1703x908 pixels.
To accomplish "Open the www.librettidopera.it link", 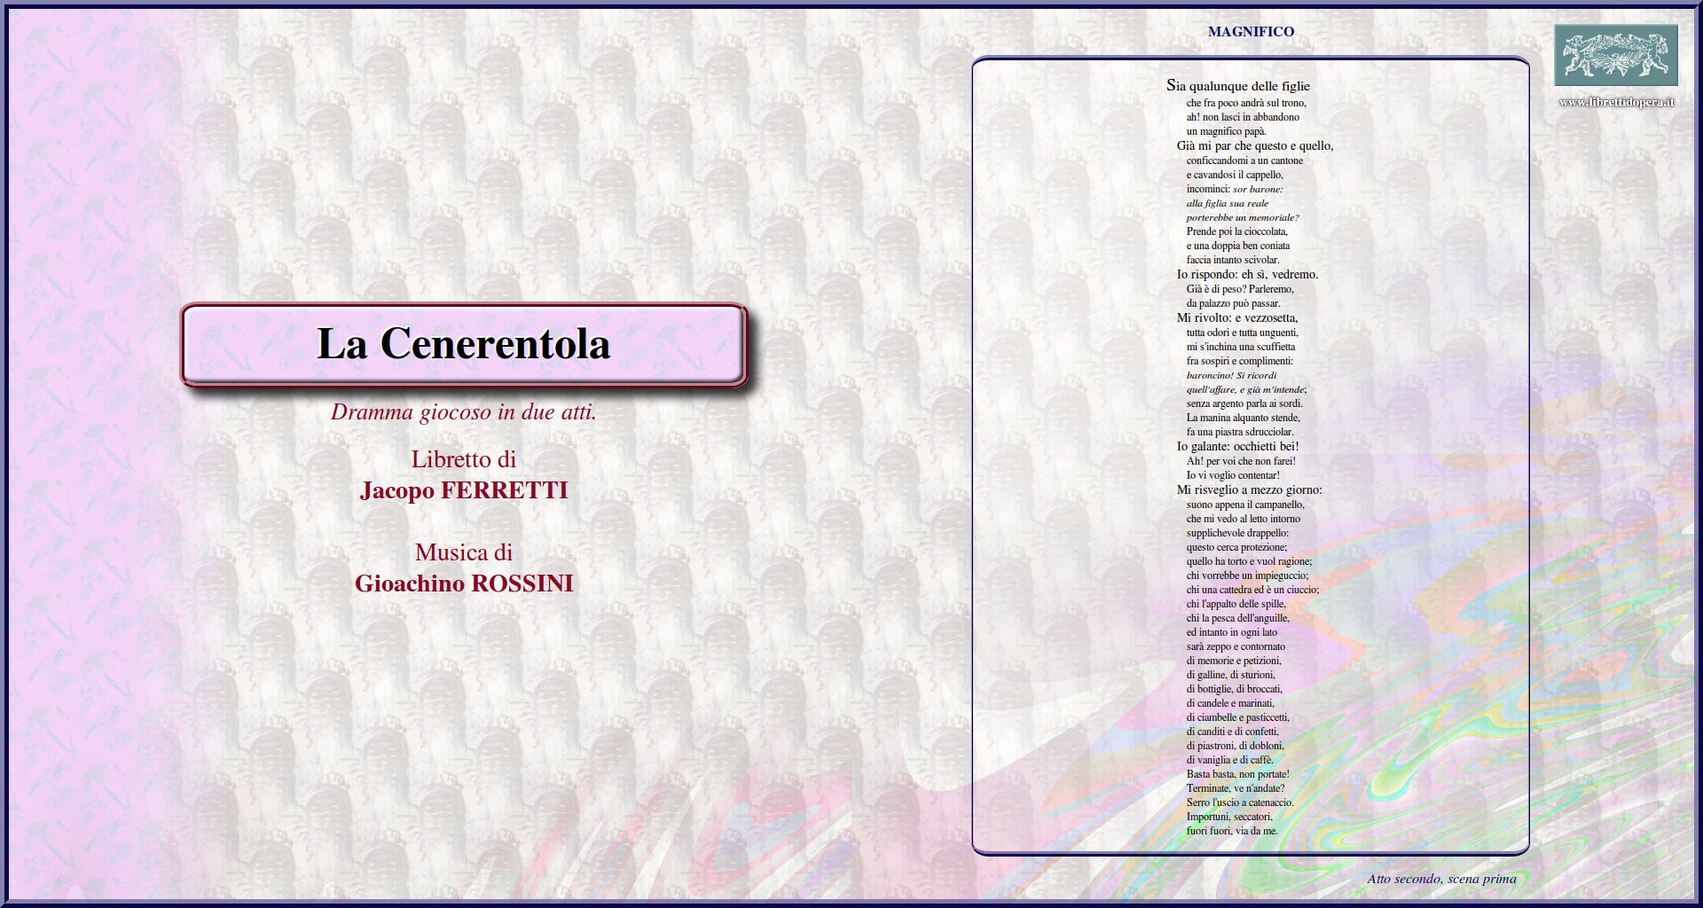I will (1616, 102).
